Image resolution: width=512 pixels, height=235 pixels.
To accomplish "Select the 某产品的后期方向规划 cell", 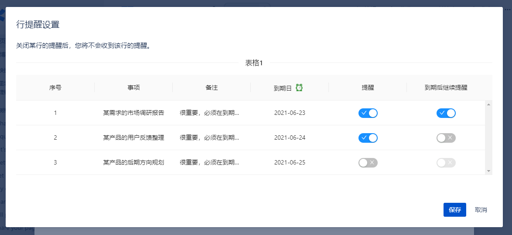I will pyautogui.click(x=133, y=163).
